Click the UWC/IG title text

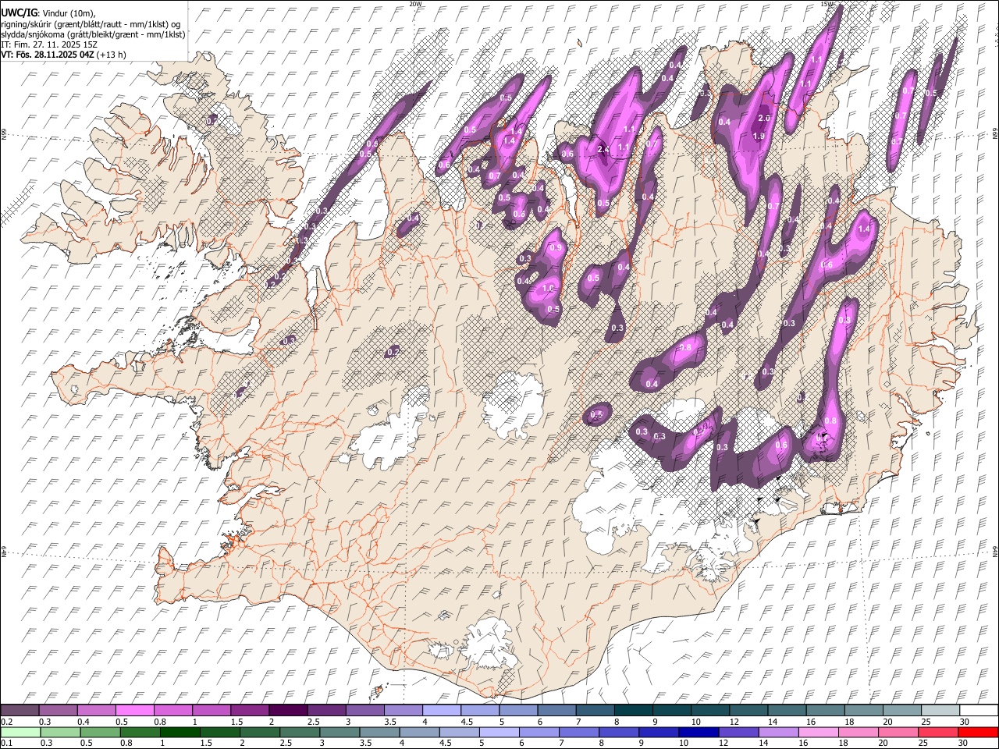(19, 13)
